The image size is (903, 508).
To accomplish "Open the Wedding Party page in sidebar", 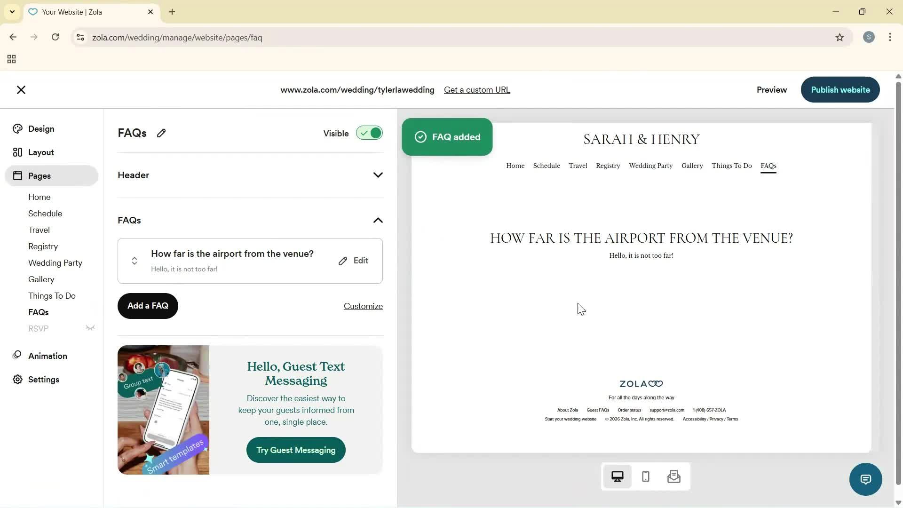I will (x=55, y=263).
